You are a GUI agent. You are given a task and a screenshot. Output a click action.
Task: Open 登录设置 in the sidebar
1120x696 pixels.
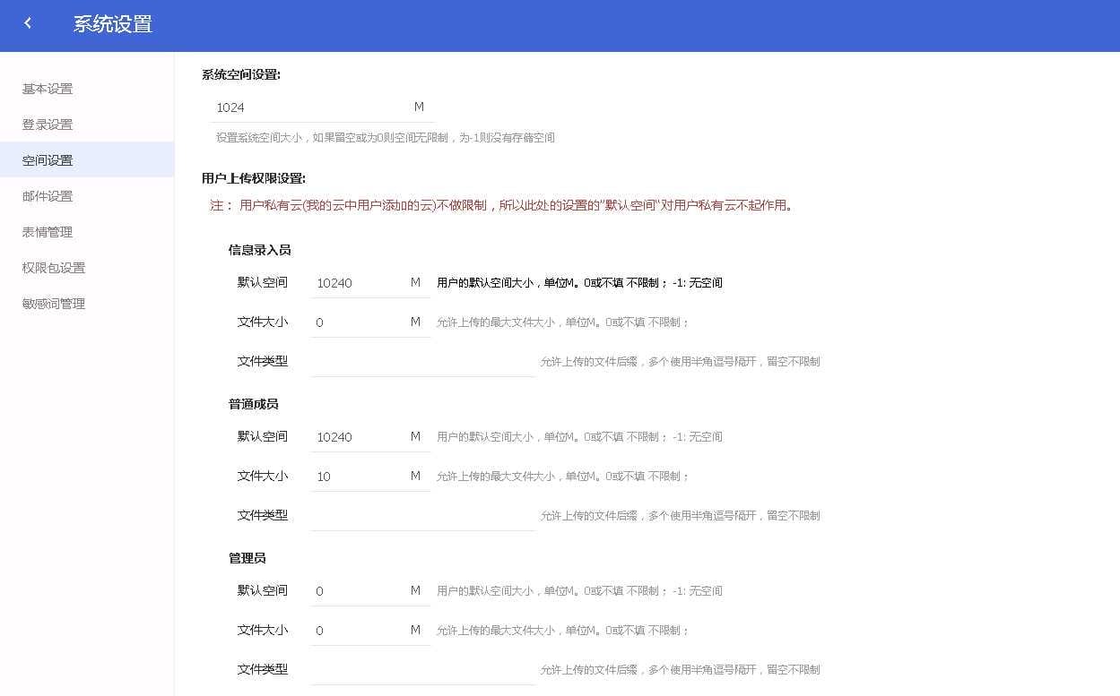coord(48,125)
